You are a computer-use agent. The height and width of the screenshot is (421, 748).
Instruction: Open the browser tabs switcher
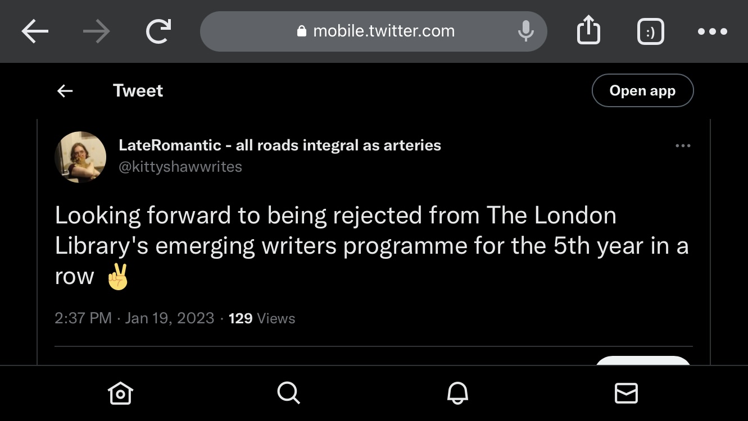click(x=651, y=32)
